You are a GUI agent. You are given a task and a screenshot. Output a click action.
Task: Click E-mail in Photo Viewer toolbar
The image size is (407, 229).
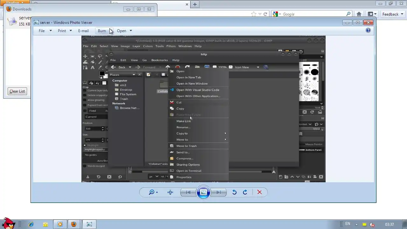[x=83, y=31]
